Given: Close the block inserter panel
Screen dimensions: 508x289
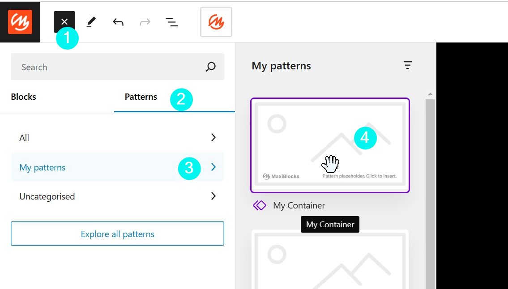Looking at the screenshot, I should [64, 22].
